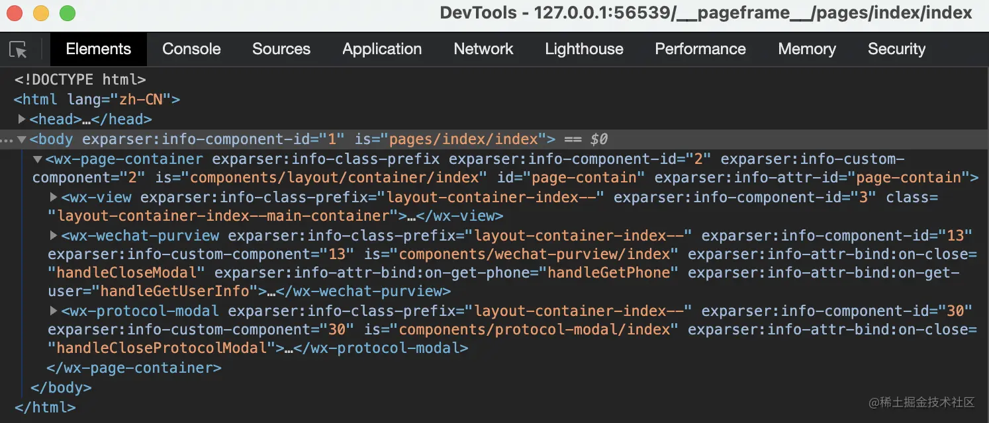Collapse the wx-page-container node
This screenshot has width=989, height=423.
38,159
